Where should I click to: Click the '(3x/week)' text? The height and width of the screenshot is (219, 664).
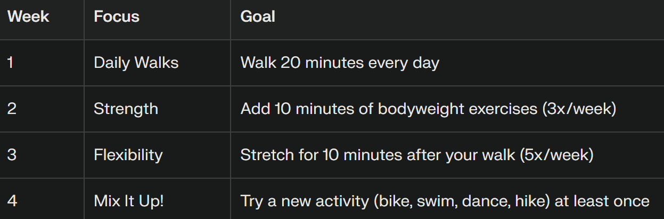(578, 109)
